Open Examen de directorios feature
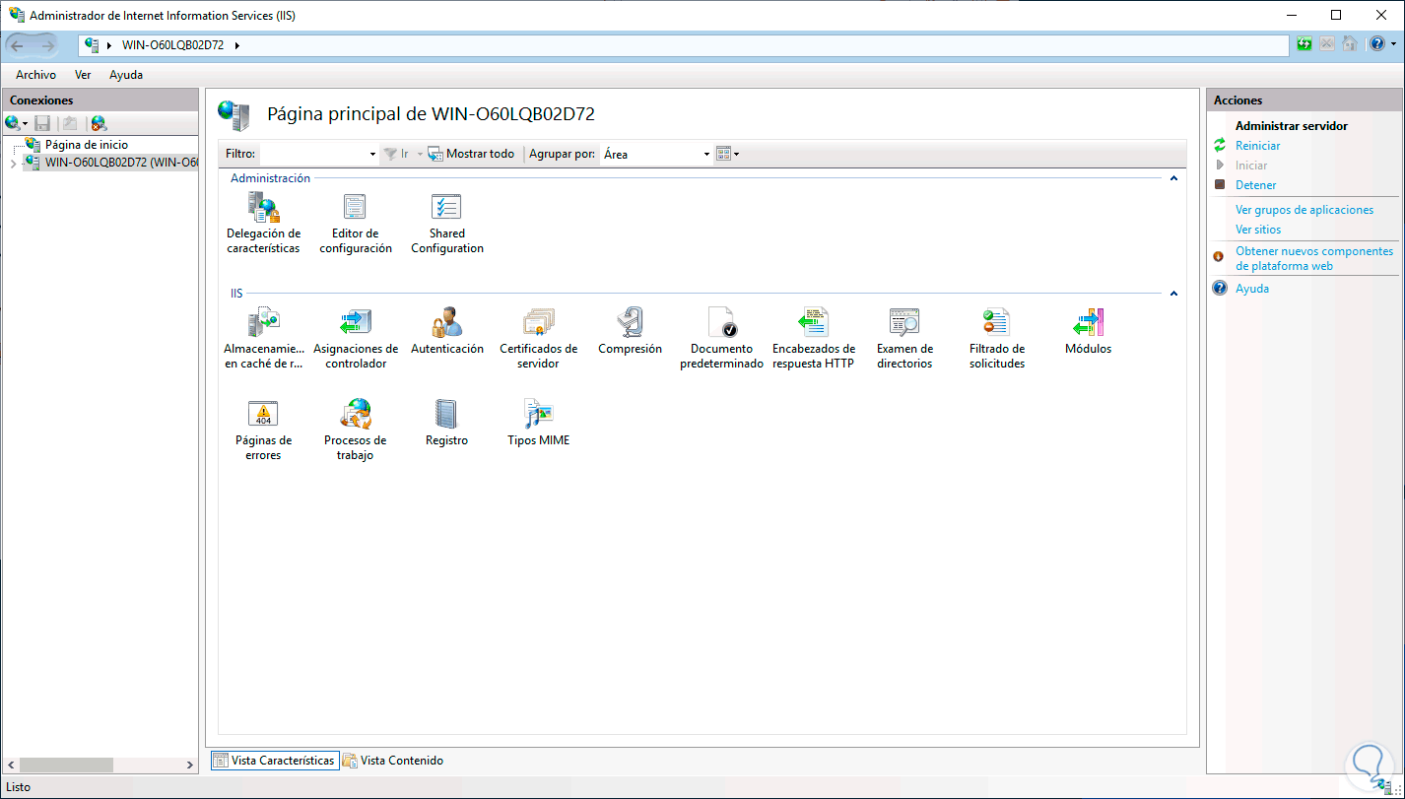 [x=905, y=338]
